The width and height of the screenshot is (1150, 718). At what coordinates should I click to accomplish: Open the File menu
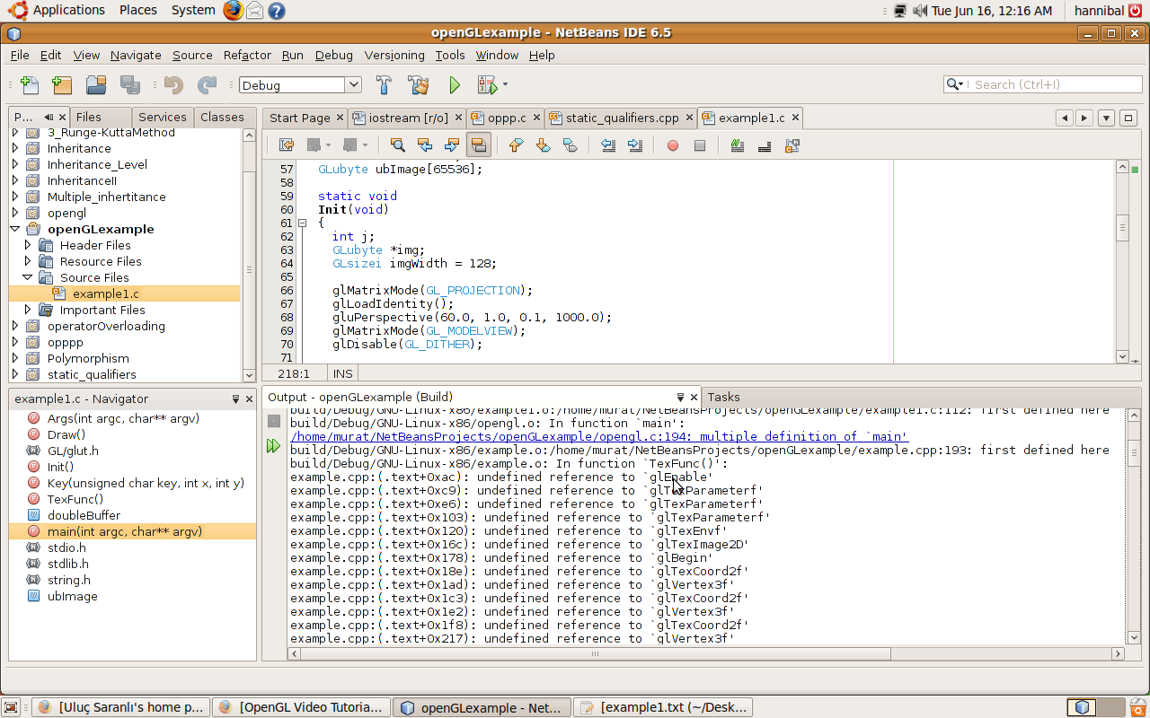[x=20, y=55]
